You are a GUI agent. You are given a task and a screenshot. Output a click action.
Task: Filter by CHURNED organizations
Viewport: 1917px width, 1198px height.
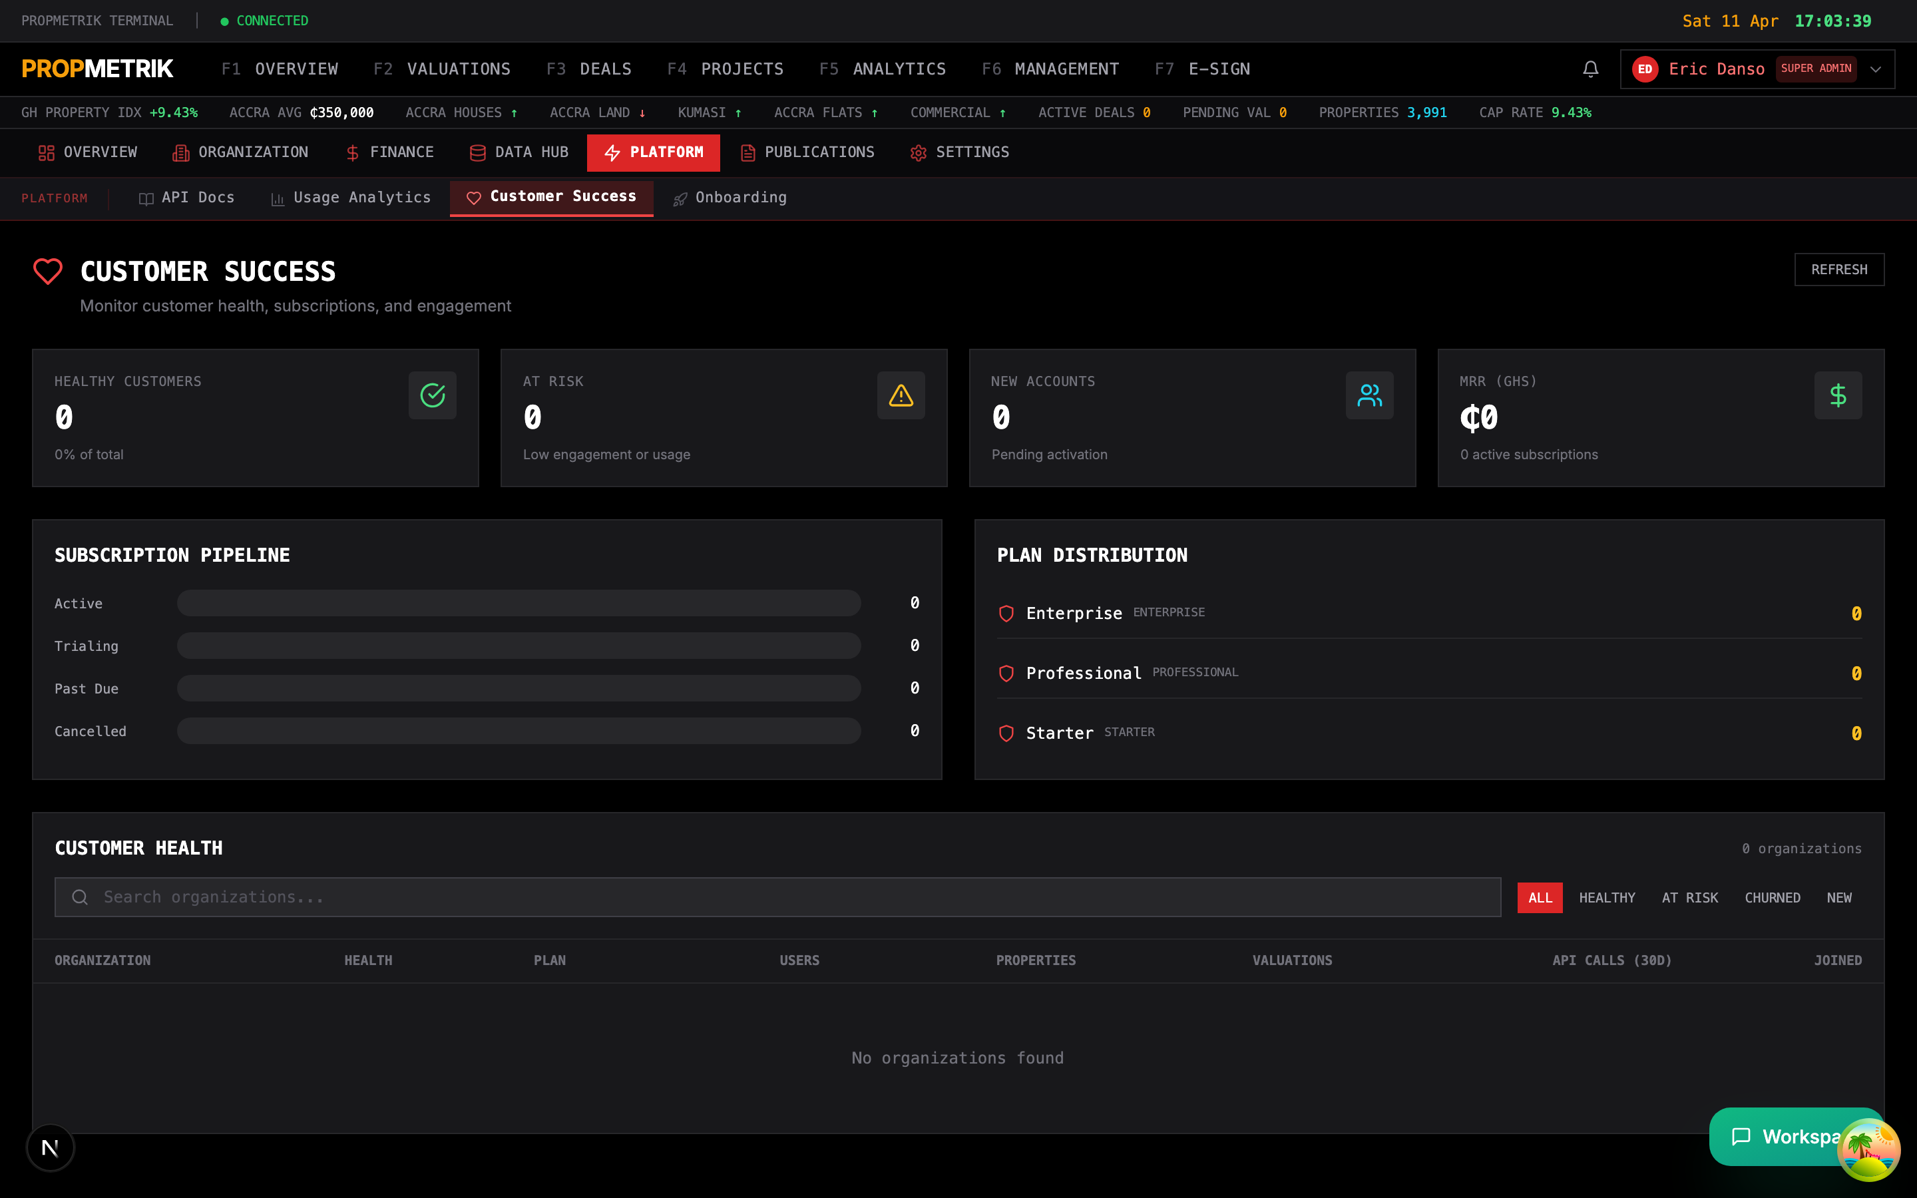point(1772,898)
